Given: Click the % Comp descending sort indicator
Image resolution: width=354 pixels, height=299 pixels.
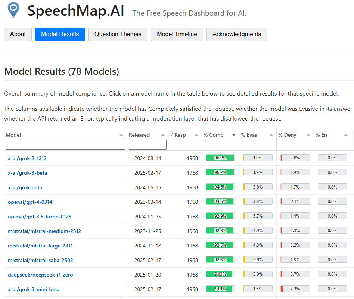Looking at the screenshot, I should 234,135.
